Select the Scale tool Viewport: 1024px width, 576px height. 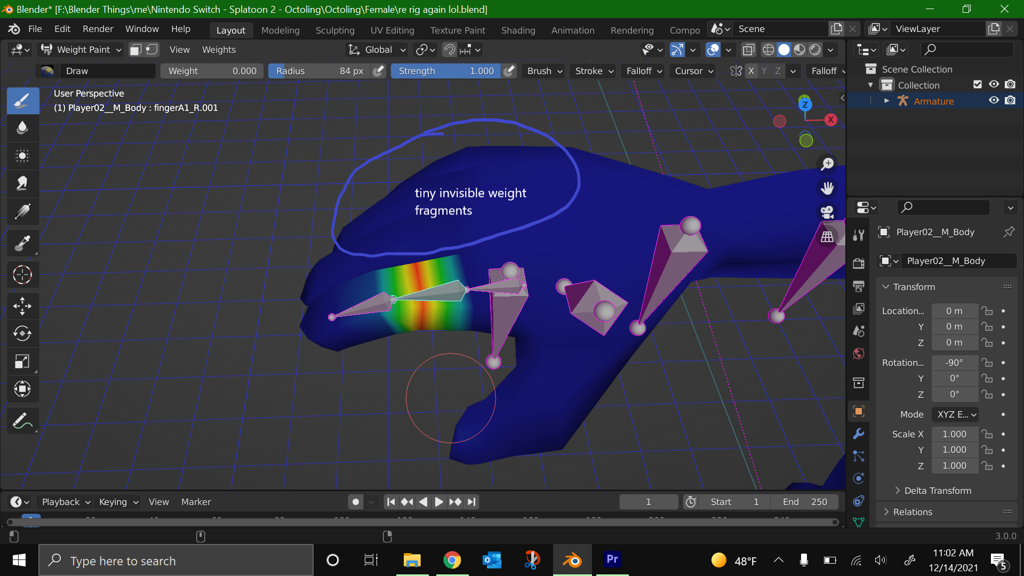pos(22,362)
